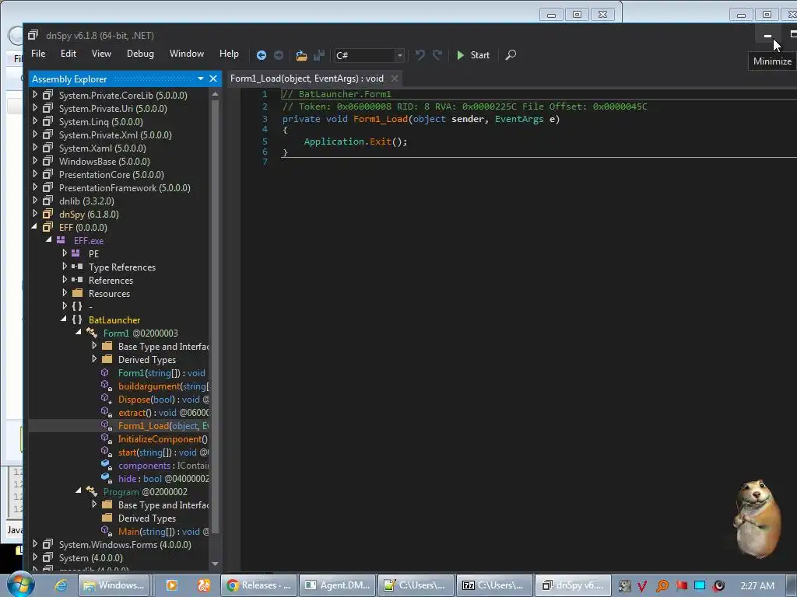Viewport: 797px width, 597px height.
Task: Click the BatLauncher namespace braces icon
Action: [x=77, y=319]
